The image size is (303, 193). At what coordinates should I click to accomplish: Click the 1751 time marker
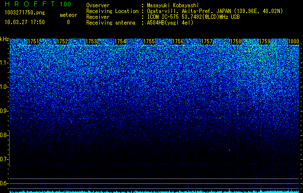click(x=33, y=41)
